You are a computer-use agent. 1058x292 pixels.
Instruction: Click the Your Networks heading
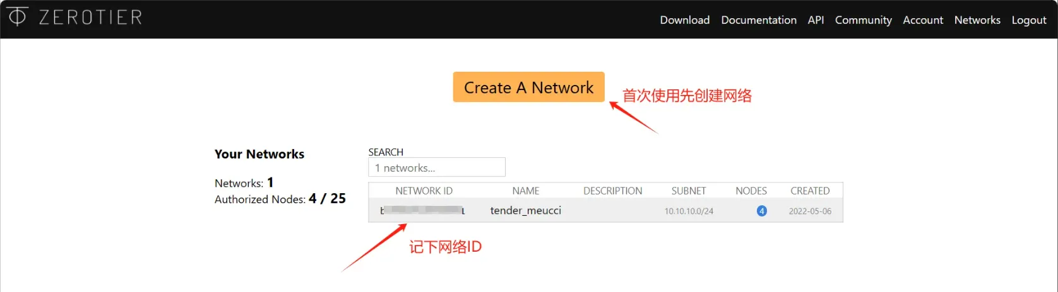point(259,154)
